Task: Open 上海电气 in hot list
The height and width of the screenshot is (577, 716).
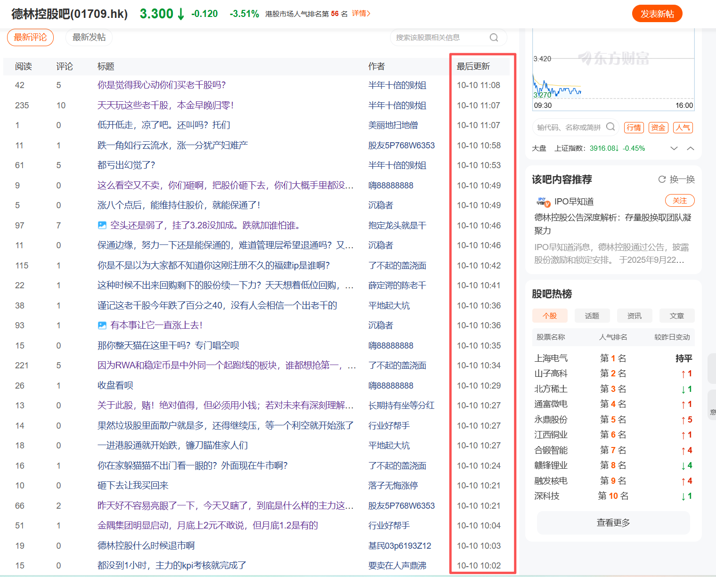Action: point(551,358)
